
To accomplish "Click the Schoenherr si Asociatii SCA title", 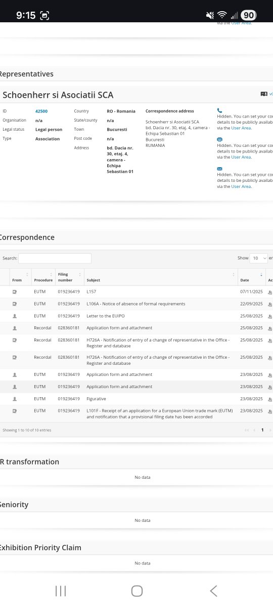I will pos(58,95).
